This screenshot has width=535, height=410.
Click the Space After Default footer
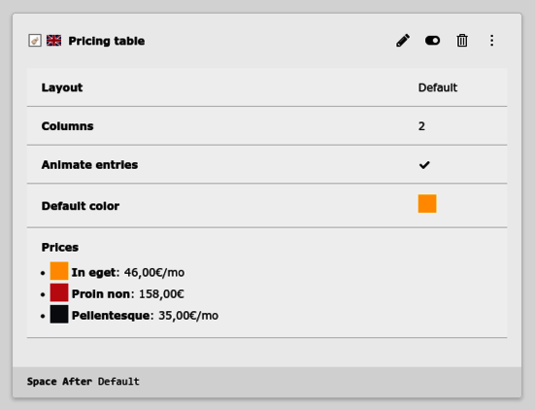84,381
